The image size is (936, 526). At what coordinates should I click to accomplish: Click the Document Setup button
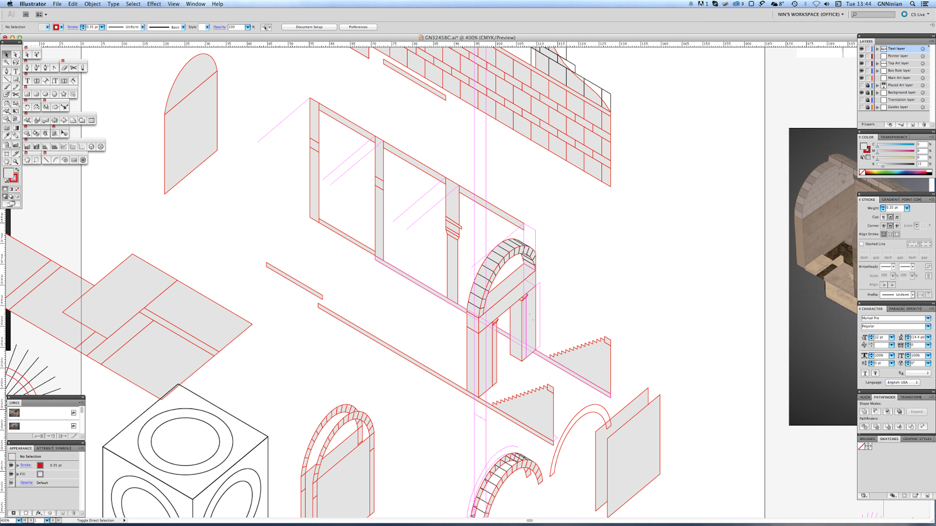tap(309, 27)
